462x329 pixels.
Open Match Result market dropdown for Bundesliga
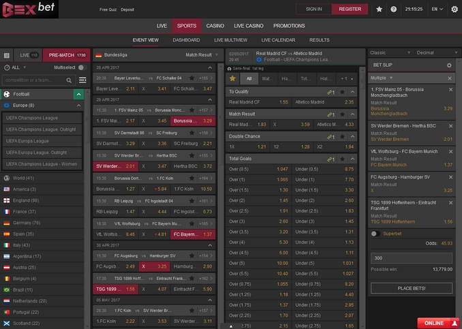point(202,55)
